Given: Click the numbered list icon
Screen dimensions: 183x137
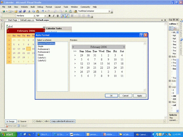Looking at the screenshot, I should 84,16.
